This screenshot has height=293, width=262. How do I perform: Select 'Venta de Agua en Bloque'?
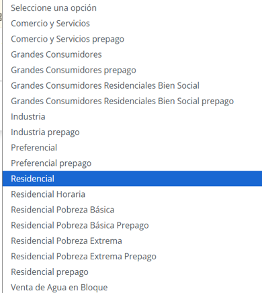132,287
